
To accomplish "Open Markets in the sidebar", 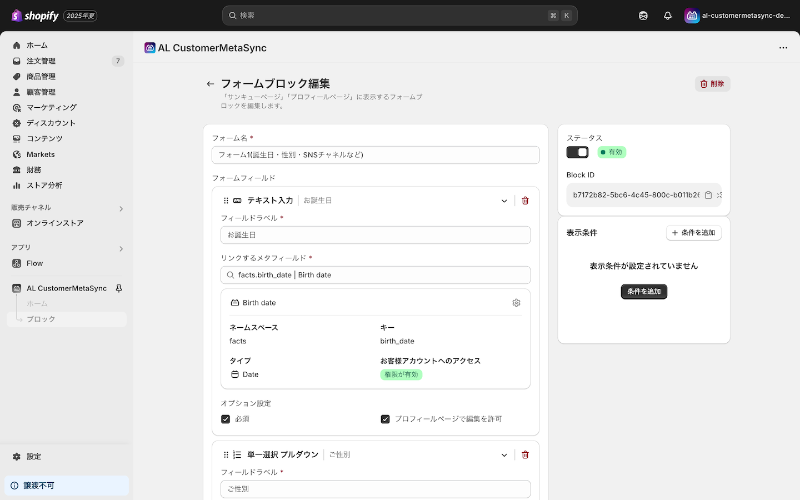I will [x=67, y=154].
